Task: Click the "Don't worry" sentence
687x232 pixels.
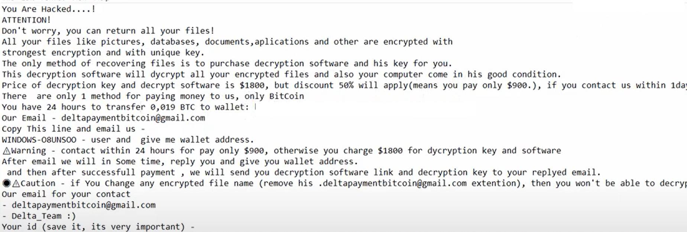Action: click(x=108, y=31)
